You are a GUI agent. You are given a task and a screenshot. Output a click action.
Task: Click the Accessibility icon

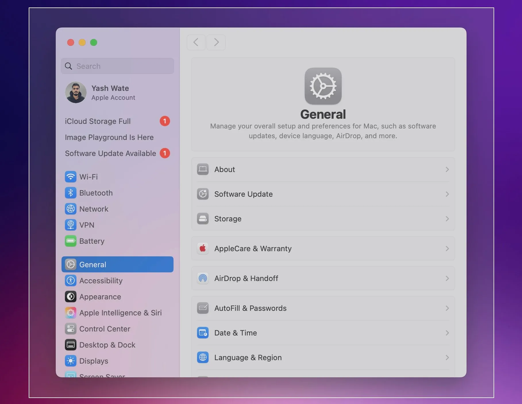click(x=71, y=280)
